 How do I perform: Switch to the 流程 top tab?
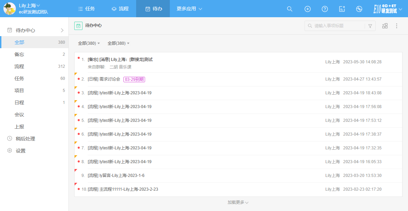point(120,9)
